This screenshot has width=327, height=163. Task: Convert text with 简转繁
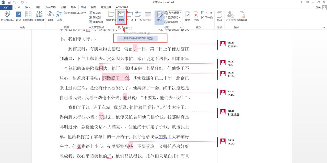click(x=95, y=17)
